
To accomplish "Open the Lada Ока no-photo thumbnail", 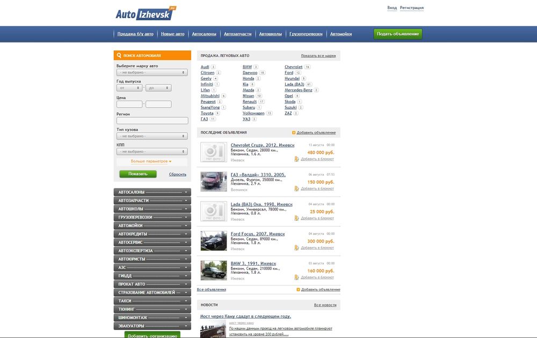I will click(214, 211).
